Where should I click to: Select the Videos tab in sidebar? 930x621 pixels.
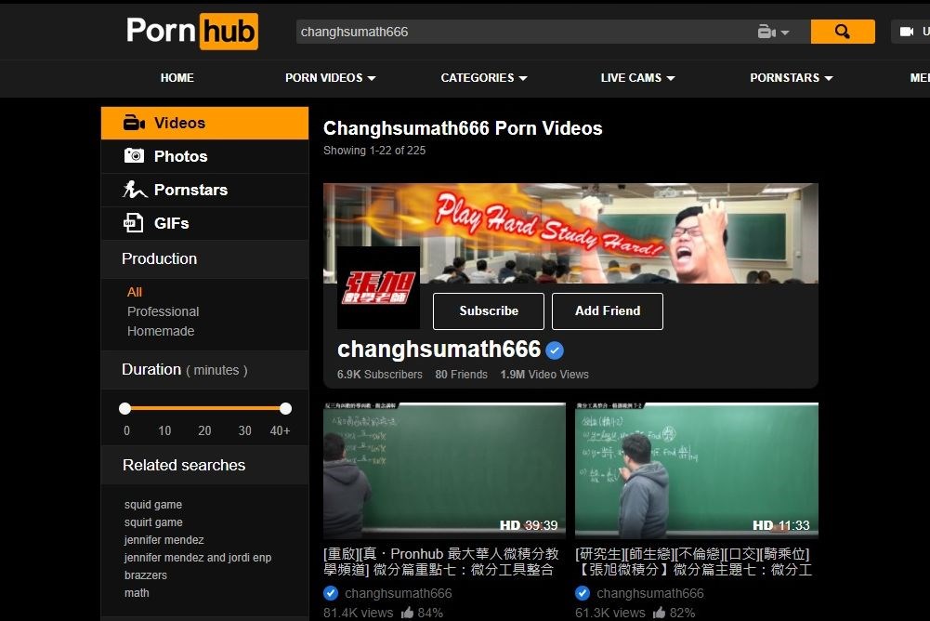[204, 123]
